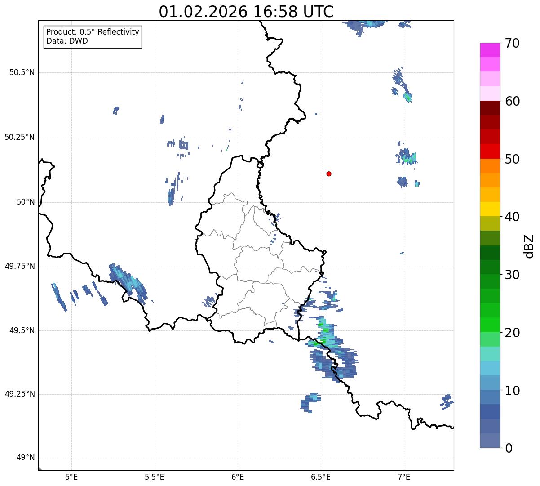Click the '6°E' longitude label

238,477
